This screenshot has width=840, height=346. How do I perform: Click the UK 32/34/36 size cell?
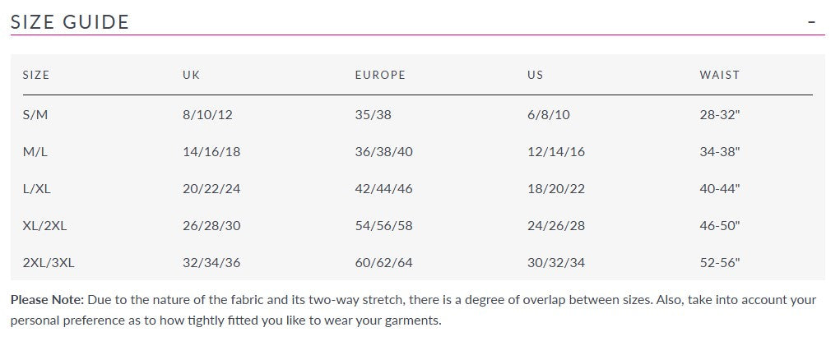(211, 263)
